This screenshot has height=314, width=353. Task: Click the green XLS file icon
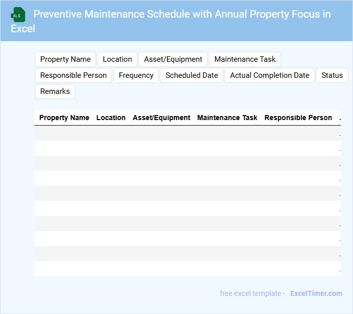point(19,15)
